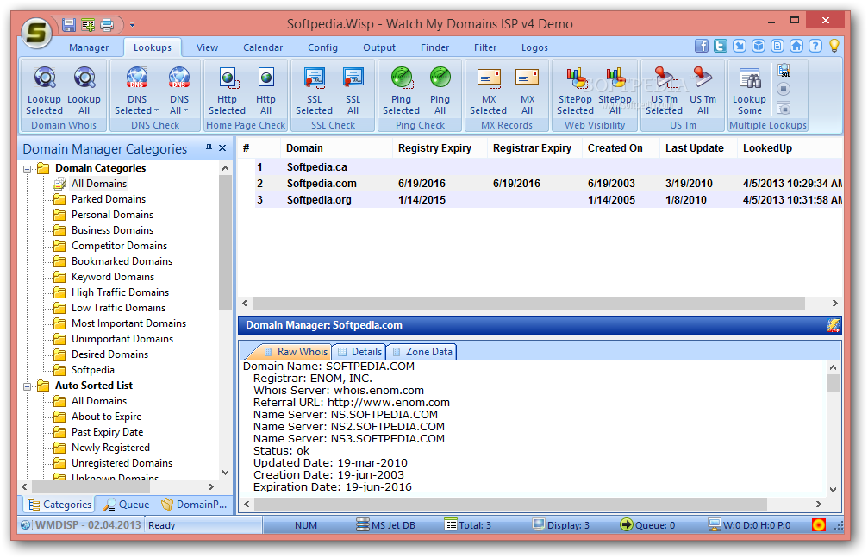Select the Softpedia.ca row
Viewport: 868px width, 558px height.
point(548,166)
